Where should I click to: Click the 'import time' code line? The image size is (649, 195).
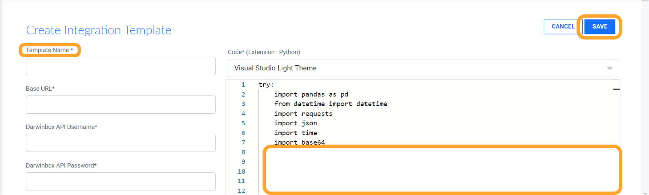pos(295,133)
